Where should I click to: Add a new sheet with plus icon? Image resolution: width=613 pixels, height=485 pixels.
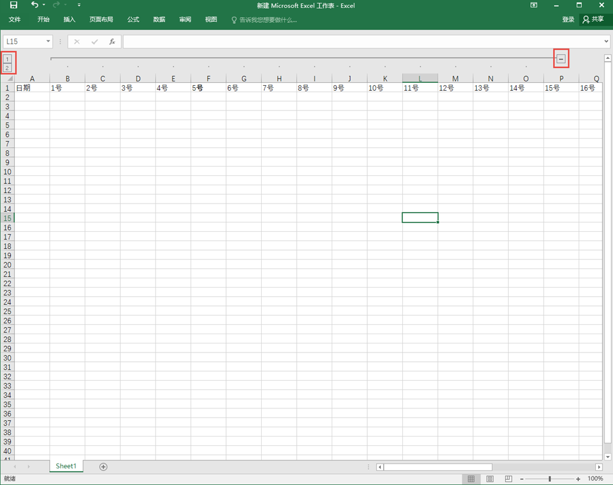[104, 467]
